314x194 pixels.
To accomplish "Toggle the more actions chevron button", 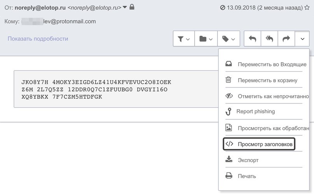I will (302, 39).
